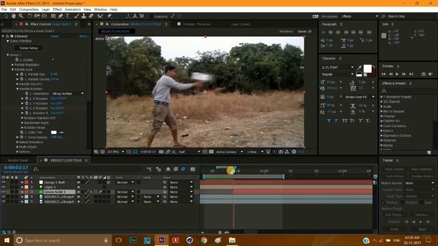The height and width of the screenshot is (246, 438).
Task: Expand the Baked Animation group
Action: 17,142
